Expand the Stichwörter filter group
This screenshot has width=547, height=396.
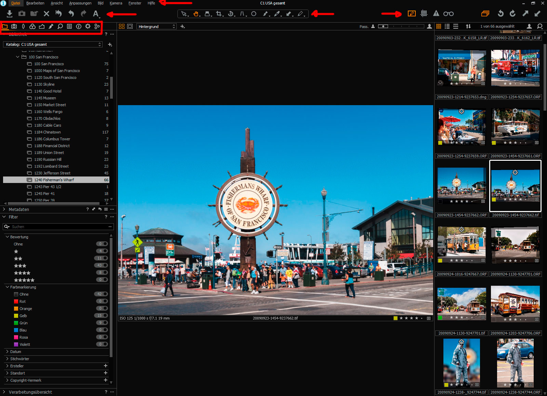[7, 359]
